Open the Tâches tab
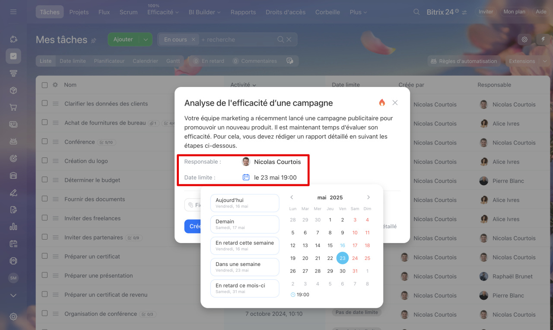 [50, 12]
